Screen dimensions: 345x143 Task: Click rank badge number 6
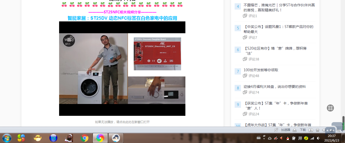tap(238, 50)
